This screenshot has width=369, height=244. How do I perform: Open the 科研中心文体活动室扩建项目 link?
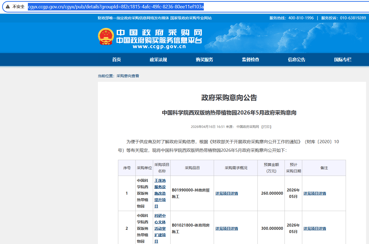pos(160,228)
